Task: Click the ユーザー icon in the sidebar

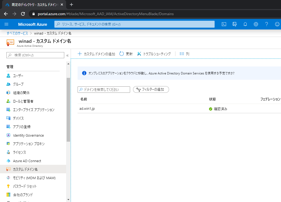Action: click(x=9, y=76)
